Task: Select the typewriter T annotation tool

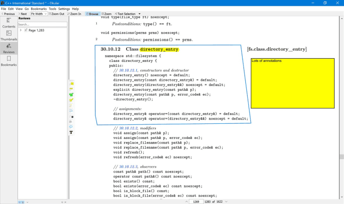Action: pos(71,132)
